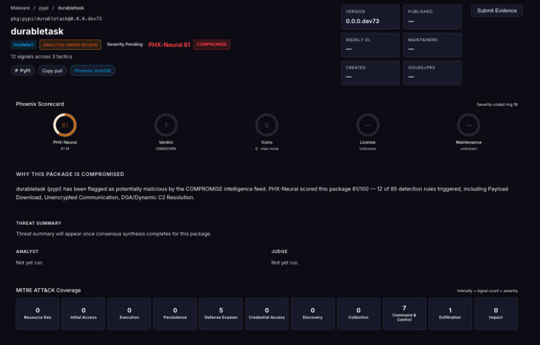This screenshot has height=345, width=540.
Task: Click the red COMPROMISE badge
Action: click(x=211, y=45)
